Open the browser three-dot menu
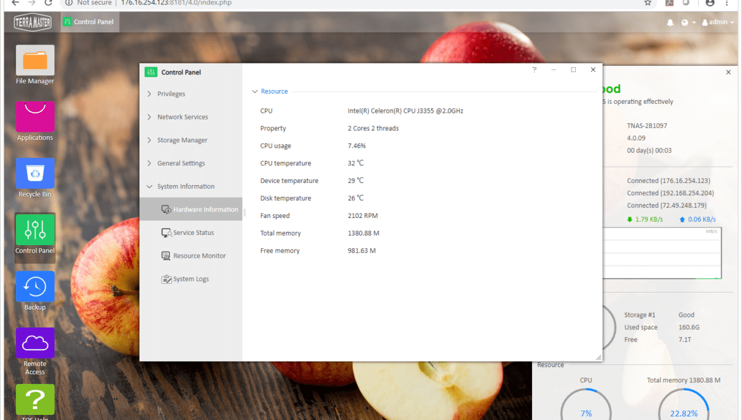 727,3
